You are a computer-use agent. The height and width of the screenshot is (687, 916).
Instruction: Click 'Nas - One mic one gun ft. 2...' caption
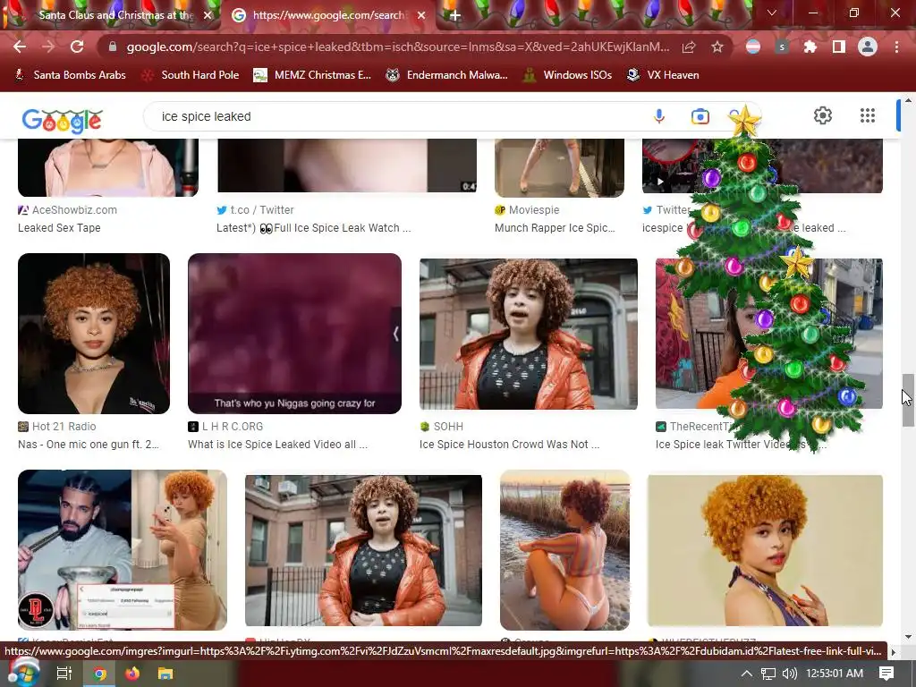(89, 445)
